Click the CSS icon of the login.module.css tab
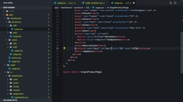The width and height of the screenshot is (183, 102). point(83,3)
